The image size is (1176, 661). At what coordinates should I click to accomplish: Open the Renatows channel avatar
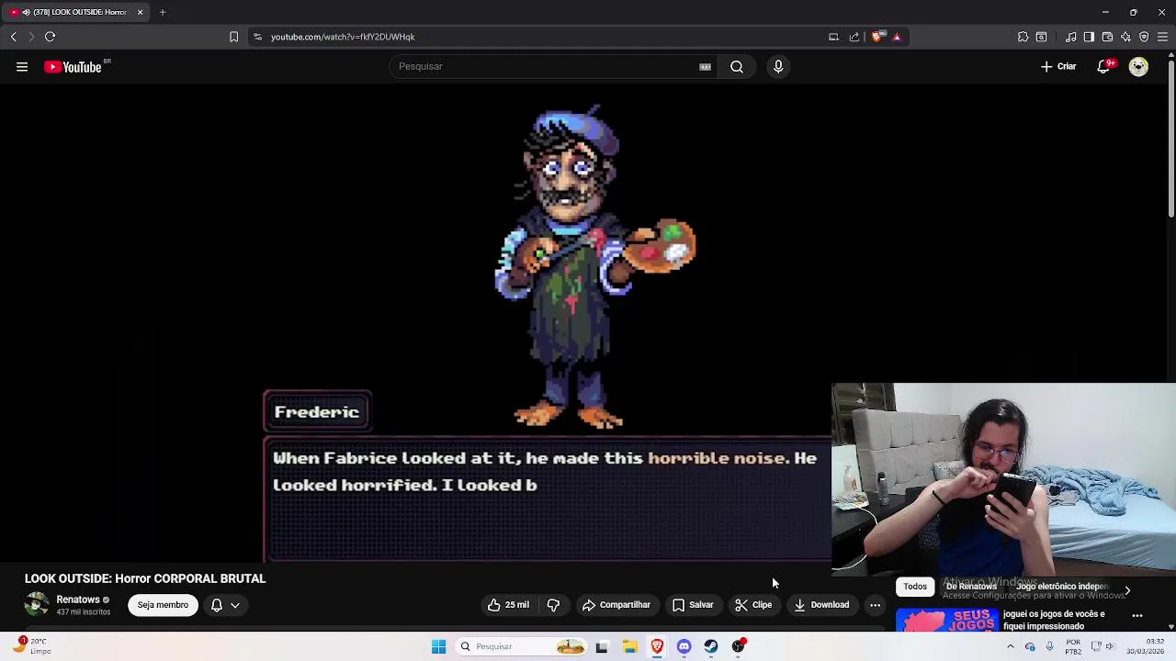click(x=37, y=604)
